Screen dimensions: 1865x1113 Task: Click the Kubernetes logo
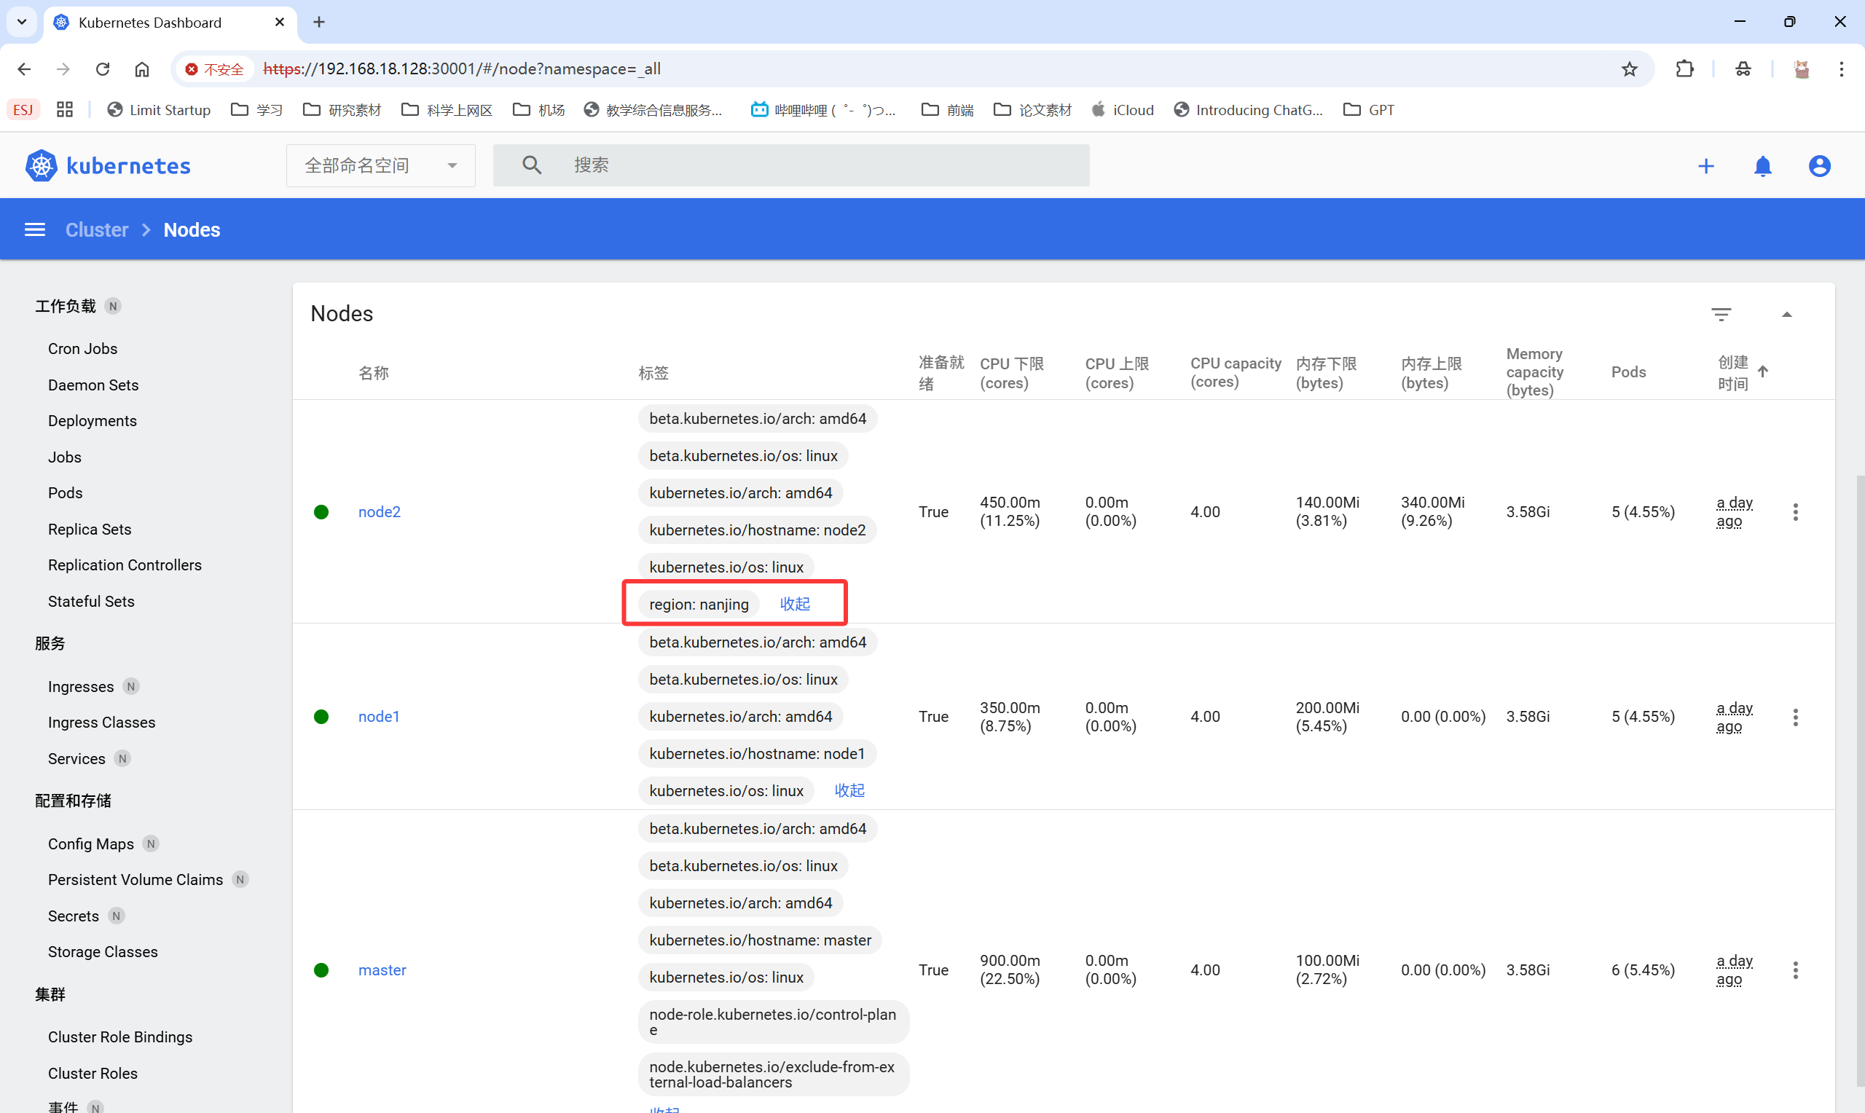41,166
